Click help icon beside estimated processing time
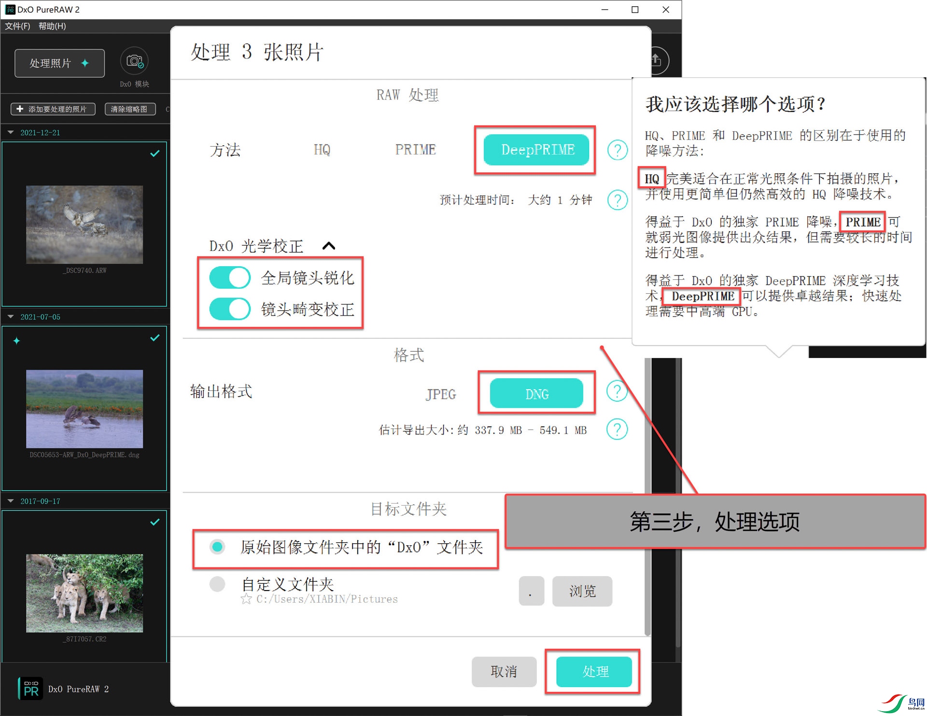The width and height of the screenshot is (927, 716). [617, 200]
